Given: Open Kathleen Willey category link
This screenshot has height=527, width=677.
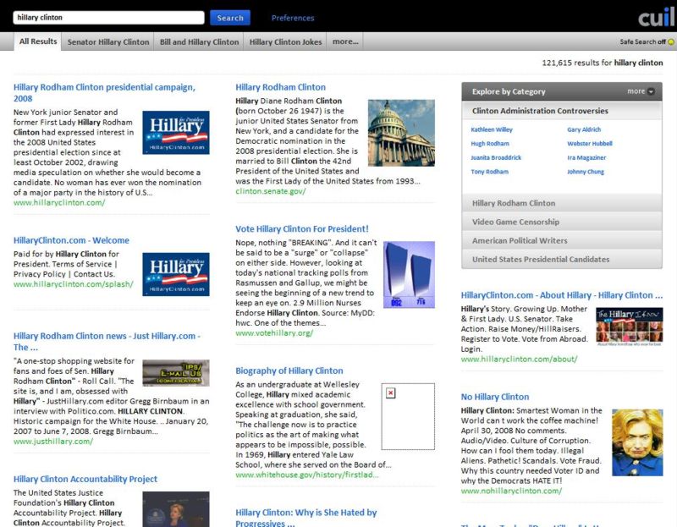Looking at the screenshot, I should click(x=492, y=129).
